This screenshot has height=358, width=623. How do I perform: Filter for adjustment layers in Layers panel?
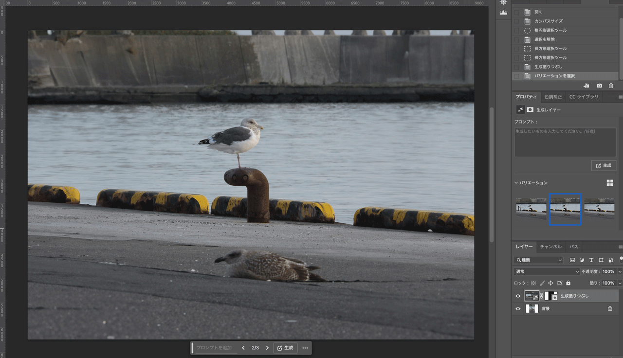582,260
